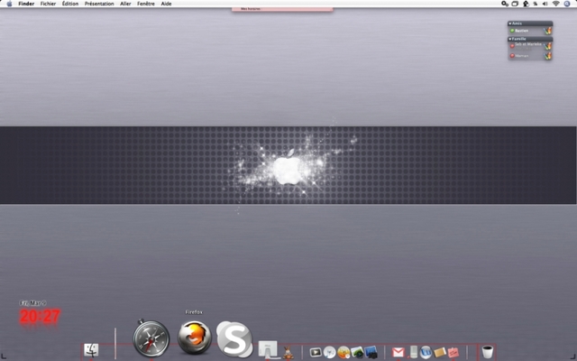Click the butterfly icon next to Bastien
577x361 pixels.
(547, 31)
